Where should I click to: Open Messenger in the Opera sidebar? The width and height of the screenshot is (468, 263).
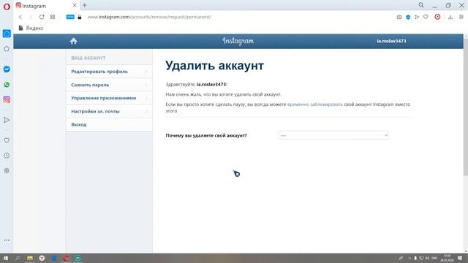pyautogui.click(x=7, y=69)
